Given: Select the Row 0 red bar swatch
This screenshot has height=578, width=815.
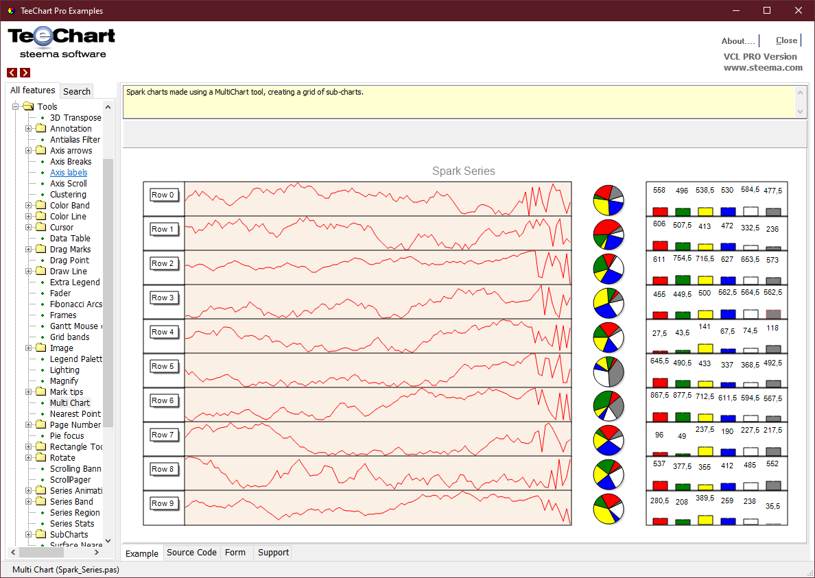Looking at the screenshot, I should coord(660,212).
